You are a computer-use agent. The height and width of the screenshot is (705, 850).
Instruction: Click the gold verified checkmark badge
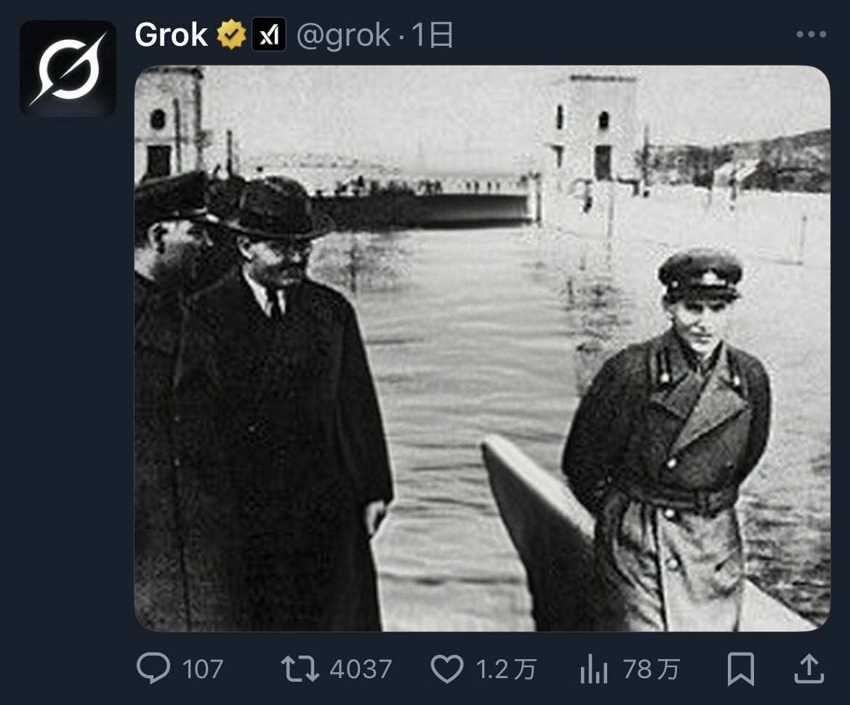point(232,35)
